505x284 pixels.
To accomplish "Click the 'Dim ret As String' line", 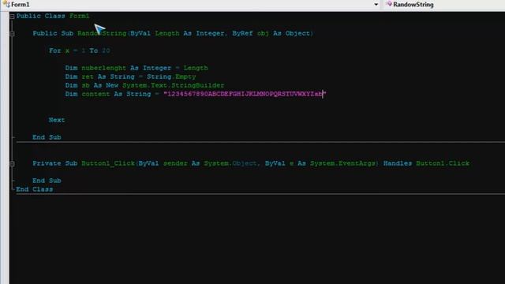I will [x=130, y=77].
